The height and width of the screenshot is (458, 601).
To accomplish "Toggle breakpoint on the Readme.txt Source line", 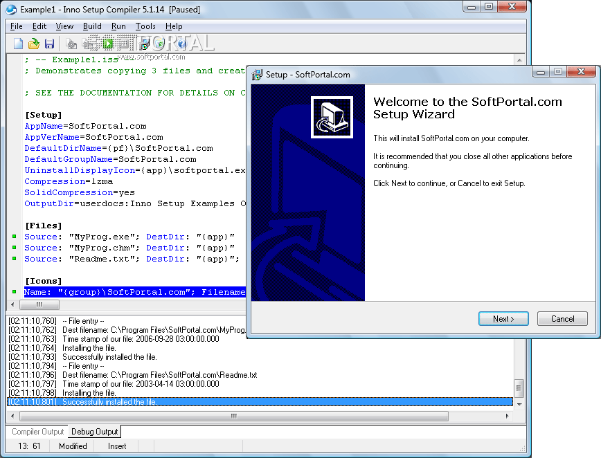I will point(14,259).
